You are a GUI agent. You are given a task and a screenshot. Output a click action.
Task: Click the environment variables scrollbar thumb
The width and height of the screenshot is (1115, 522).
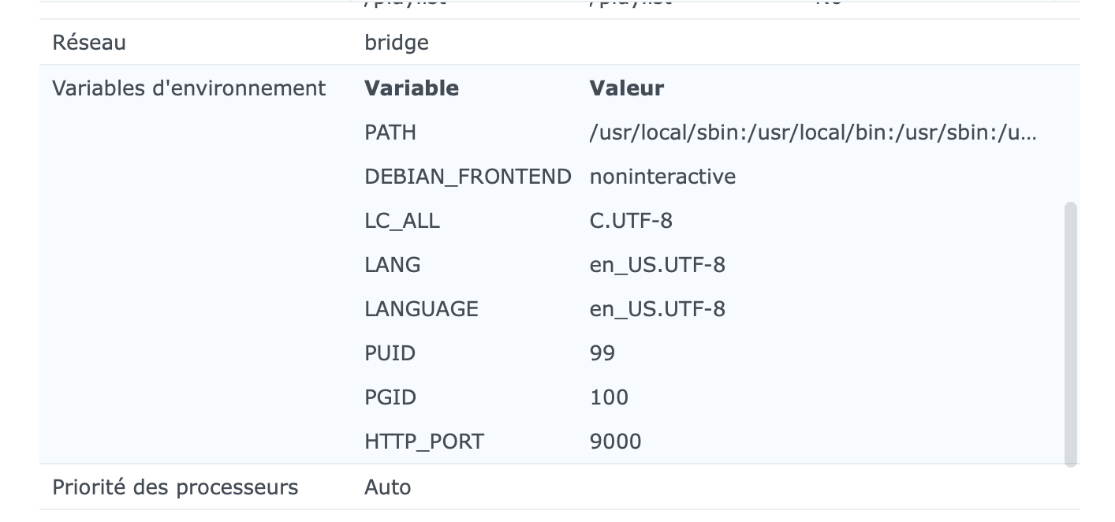point(1070,334)
